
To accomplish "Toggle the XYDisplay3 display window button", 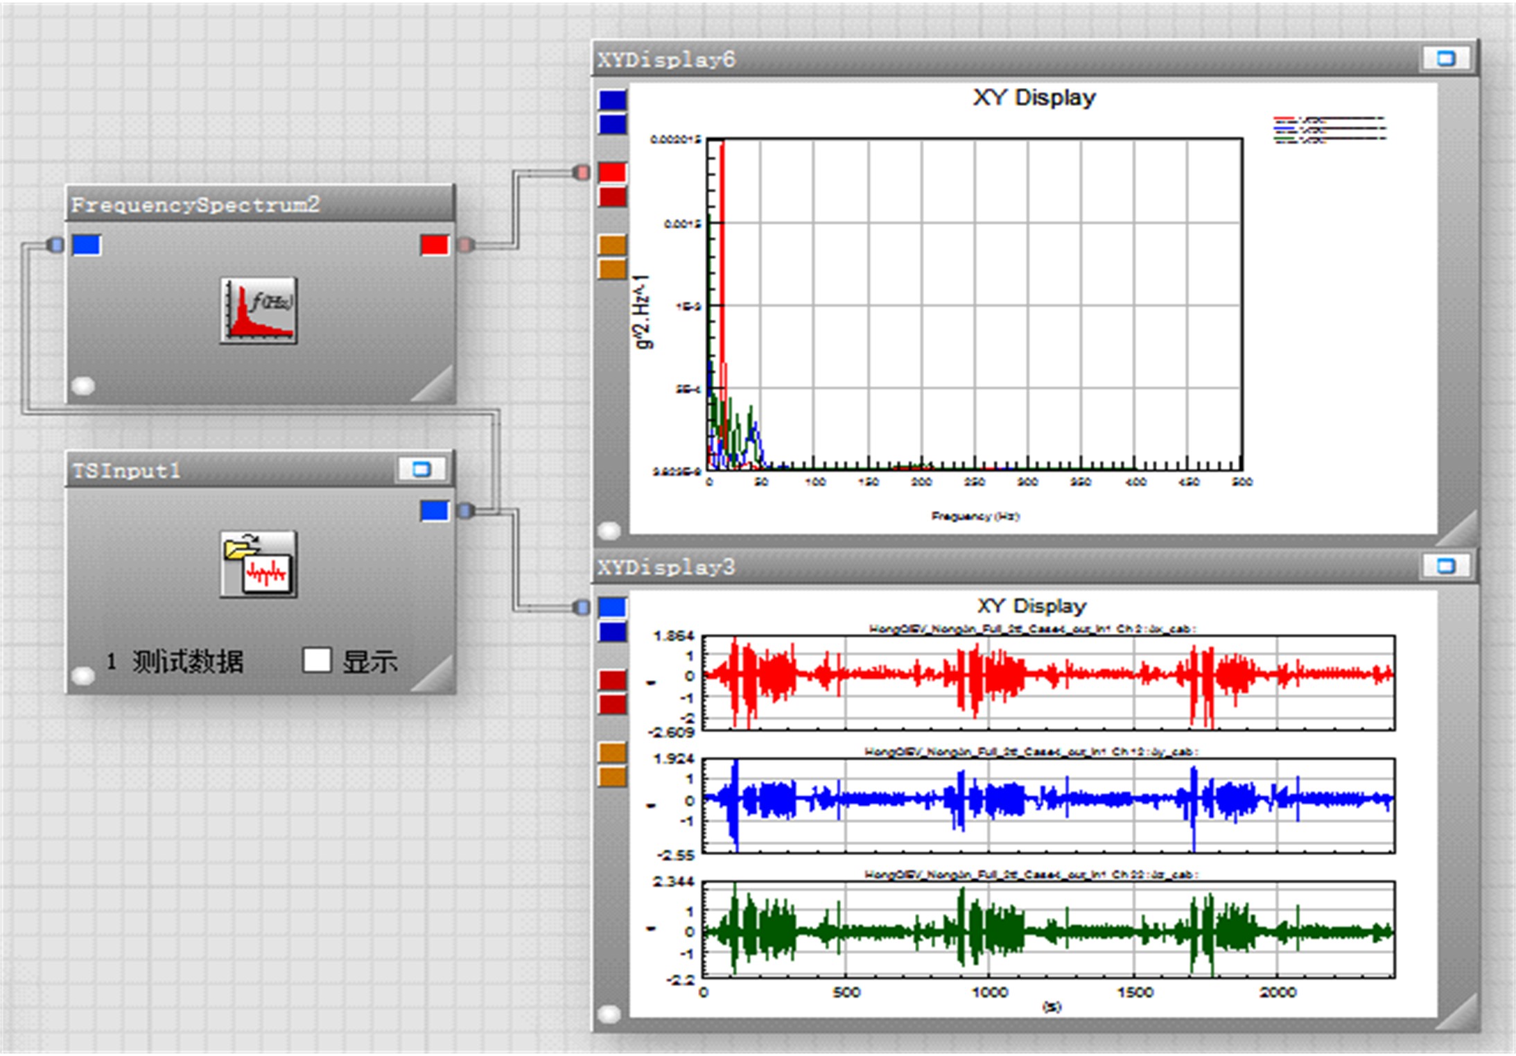I will [1445, 566].
